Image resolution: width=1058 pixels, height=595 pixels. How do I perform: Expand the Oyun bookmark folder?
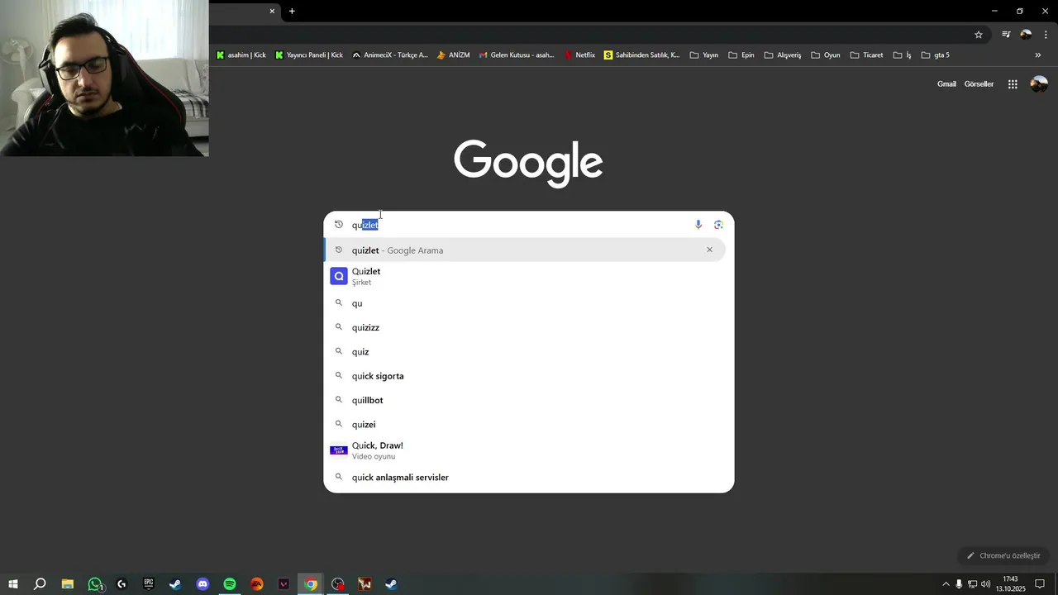[x=825, y=55]
